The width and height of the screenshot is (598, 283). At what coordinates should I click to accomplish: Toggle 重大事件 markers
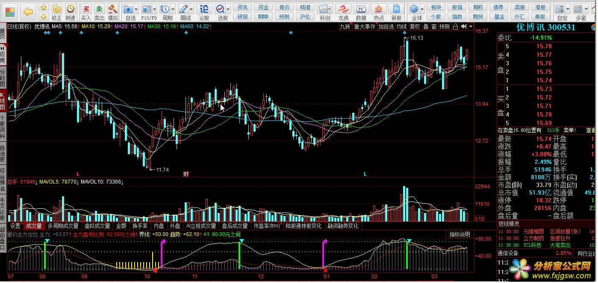[365, 26]
